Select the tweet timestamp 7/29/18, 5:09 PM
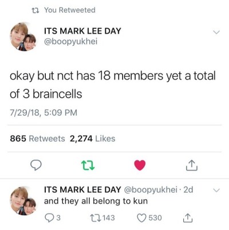229x230 pixels. [44, 112]
